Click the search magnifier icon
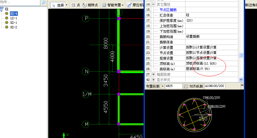Screen dimensions: 257x138 click(44, 3)
